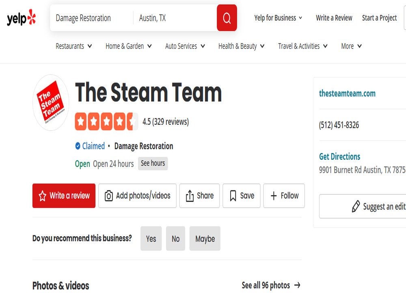Click See hours button
The height and width of the screenshot is (305, 406).
[153, 163]
